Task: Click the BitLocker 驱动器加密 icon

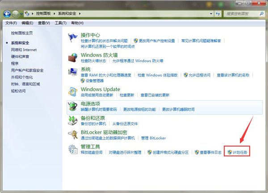Action: pyautogui.click(x=73, y=135)
